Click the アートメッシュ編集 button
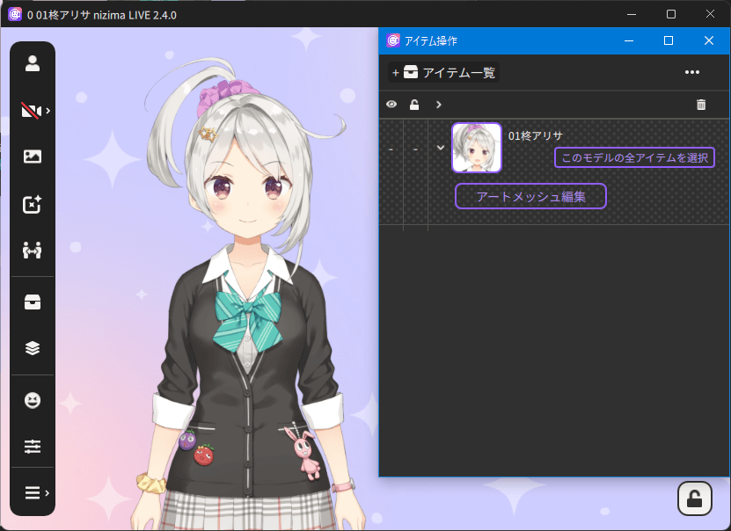The image size is (731, 531). click(x=530, y=196)
